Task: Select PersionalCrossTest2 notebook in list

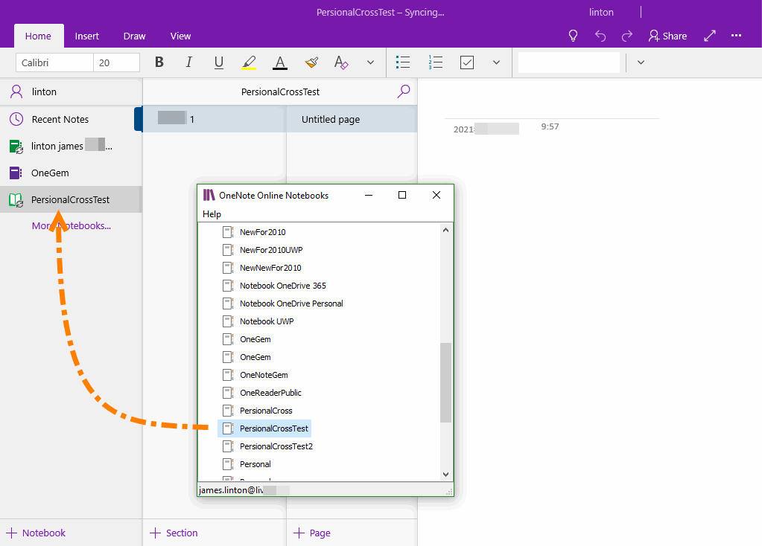Action: 276,446
